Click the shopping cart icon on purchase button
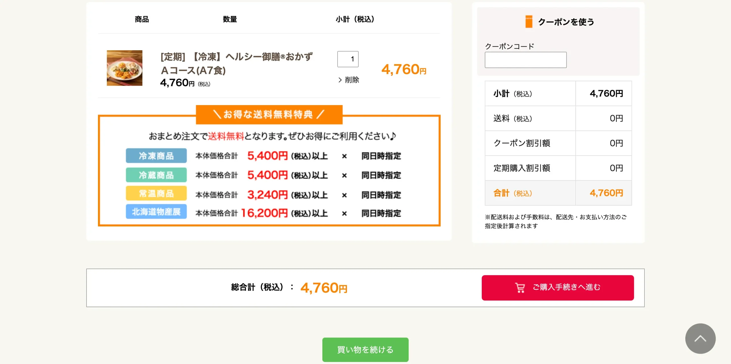This screenshot has height=364, width=731. (520, 287)
